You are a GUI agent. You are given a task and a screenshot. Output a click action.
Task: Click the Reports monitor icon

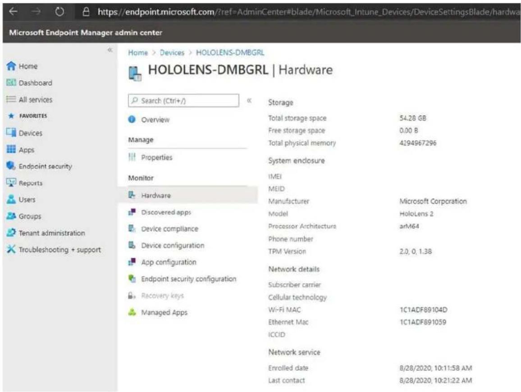[x=11, y=182]
